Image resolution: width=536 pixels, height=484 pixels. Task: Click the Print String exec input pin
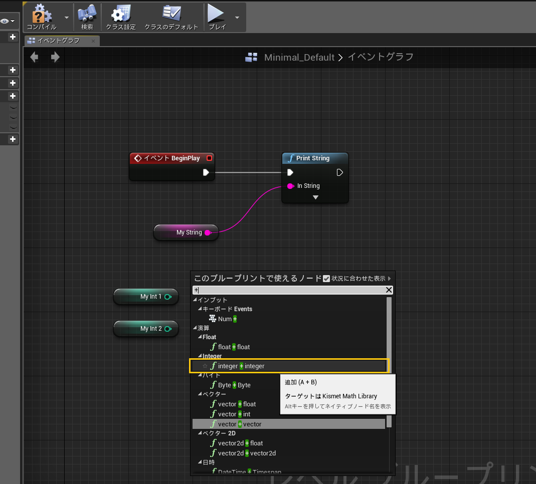[290, 172]
